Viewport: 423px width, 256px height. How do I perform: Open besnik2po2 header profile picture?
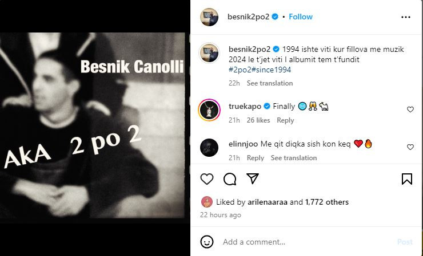click(209, 17)
